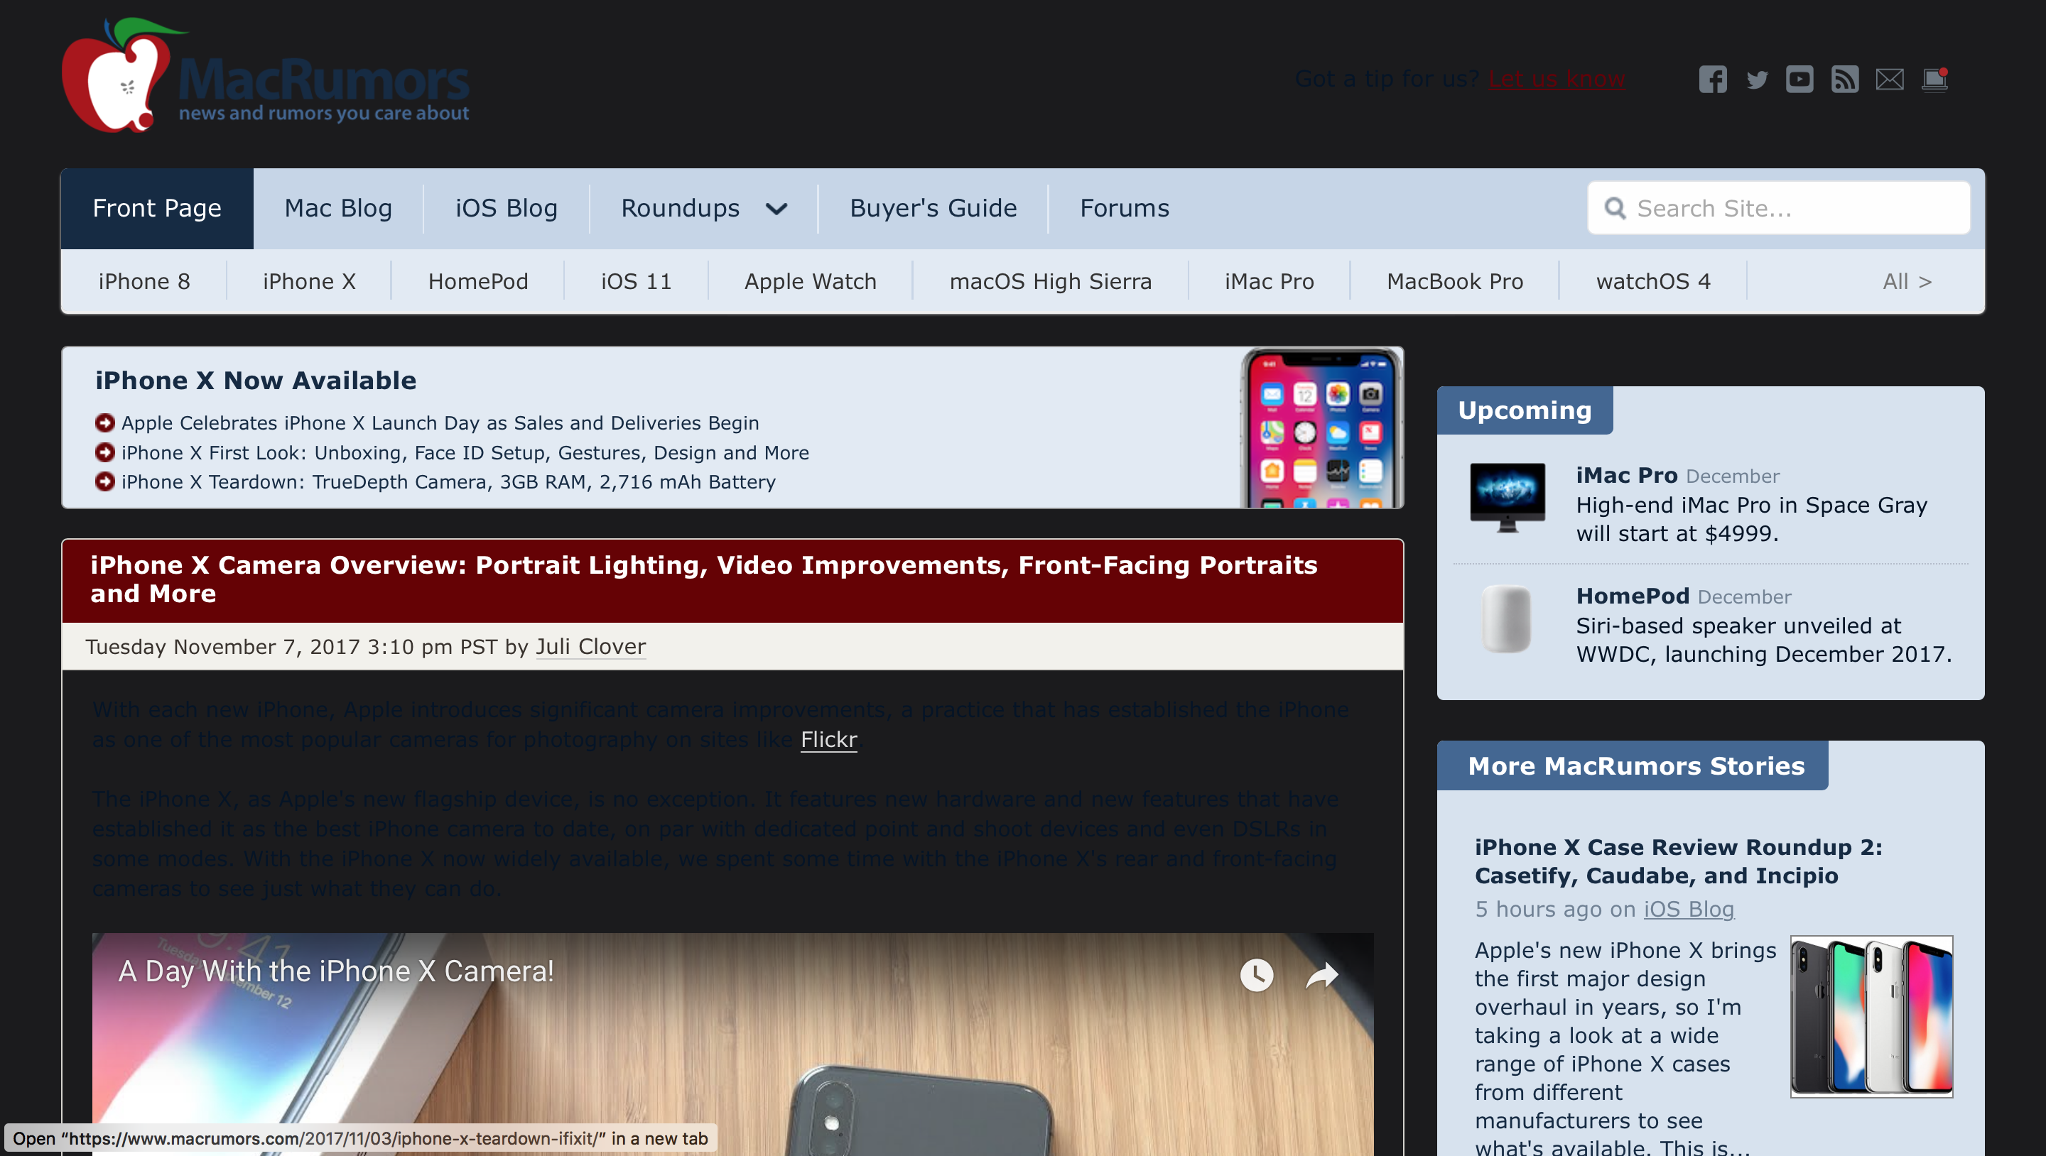Click the HomePod speaker thumbnail

(1506, 619)
